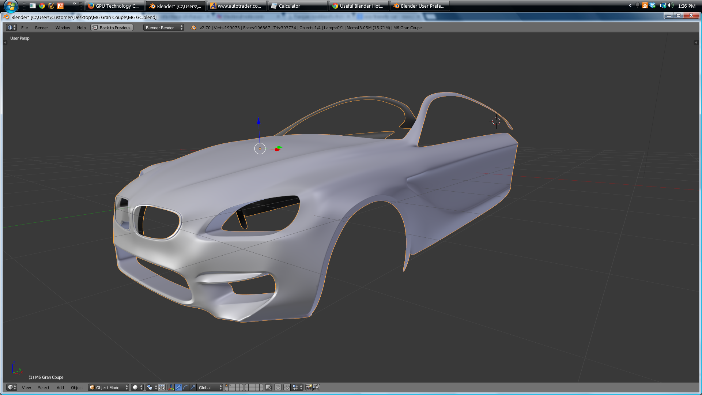Screen dimensions: 702x395
Task: Click the blue Z-axis manipulator arrow
Action: 258,121
